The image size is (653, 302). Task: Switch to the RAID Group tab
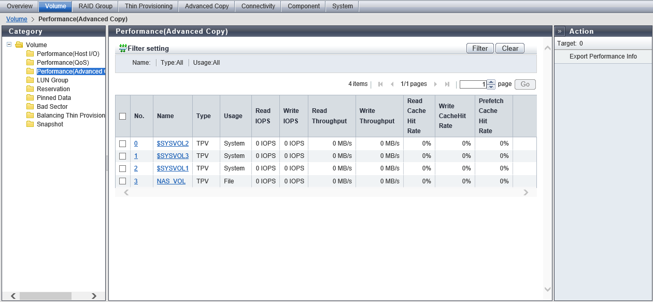coord(95,6)
